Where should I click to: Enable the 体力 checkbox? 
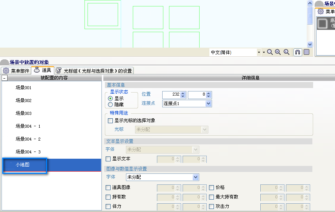point(108,206)
